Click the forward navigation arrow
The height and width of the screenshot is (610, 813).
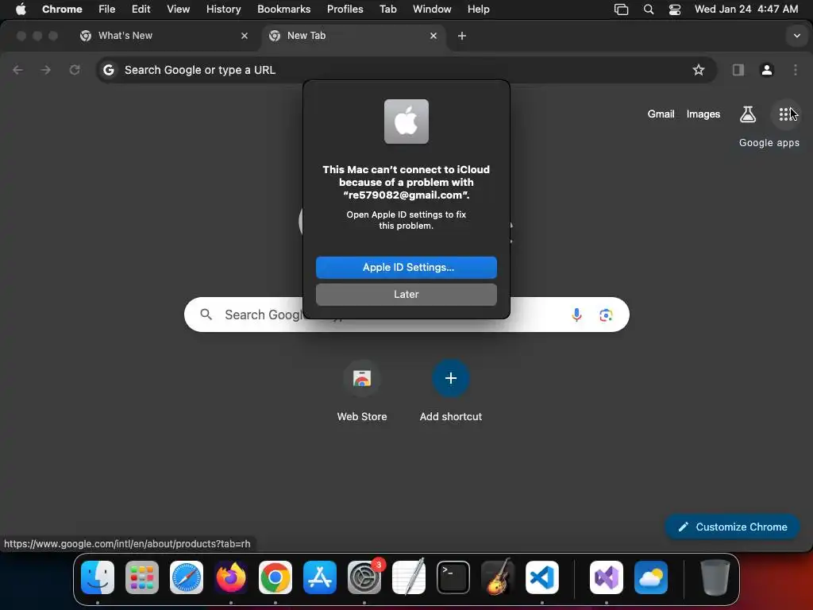click(45, 70)
